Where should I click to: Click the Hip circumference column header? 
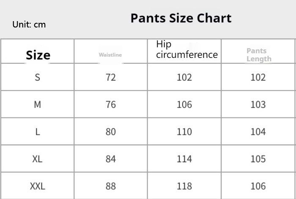186,49
